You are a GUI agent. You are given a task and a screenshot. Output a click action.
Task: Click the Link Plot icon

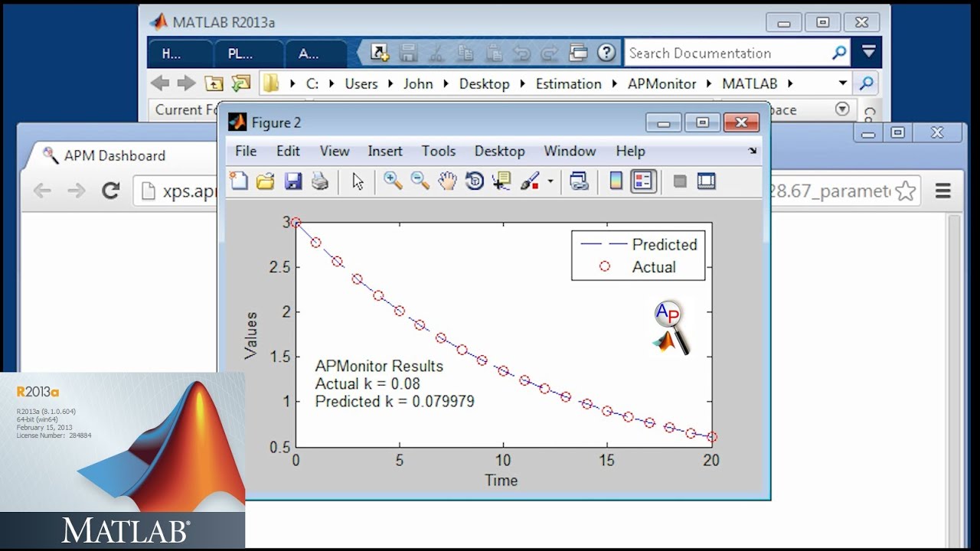[580, 181]
